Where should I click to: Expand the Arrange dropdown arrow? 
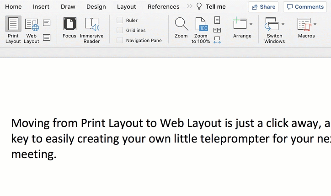point(251,24)
